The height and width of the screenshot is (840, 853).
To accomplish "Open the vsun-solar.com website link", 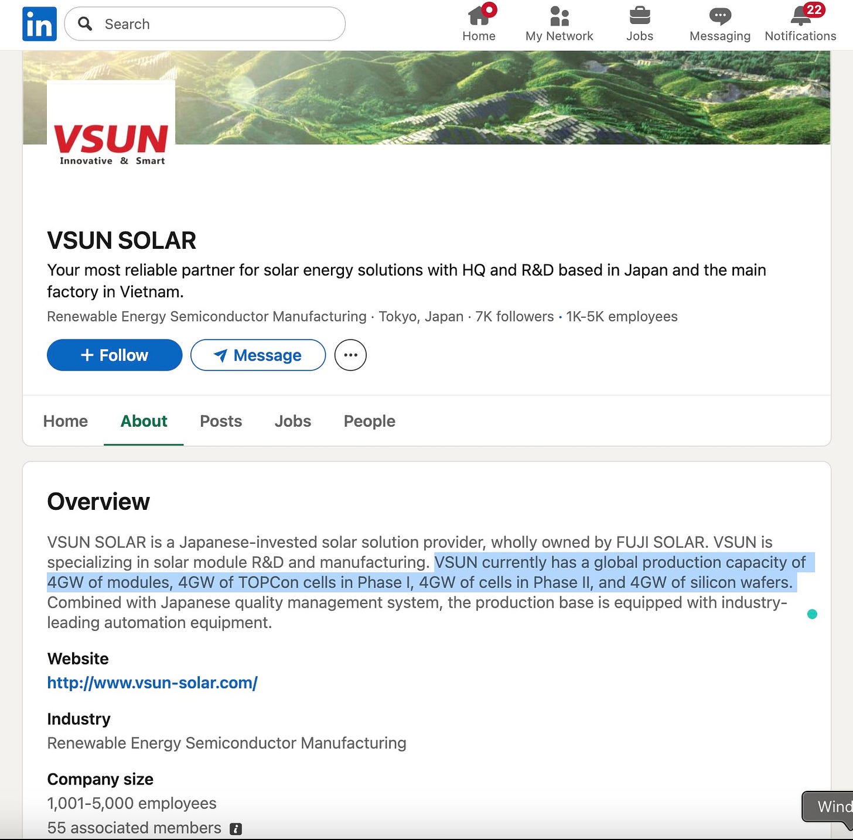I will (x=152, y=683).
